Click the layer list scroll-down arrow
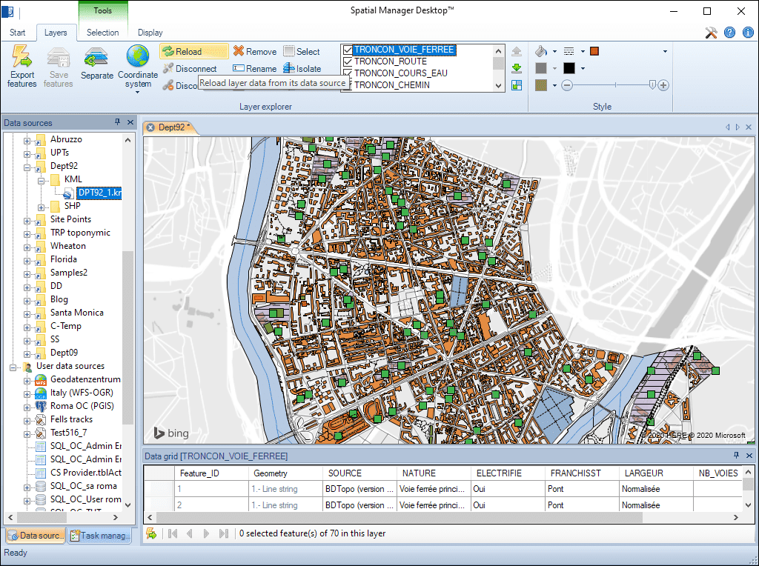Viewport: 759px width, 566px height. [499, 86]
